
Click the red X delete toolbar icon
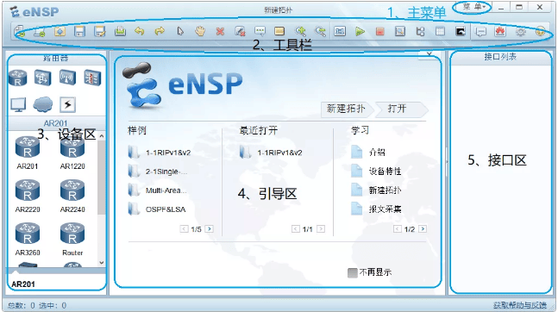(x=220, y=32)
